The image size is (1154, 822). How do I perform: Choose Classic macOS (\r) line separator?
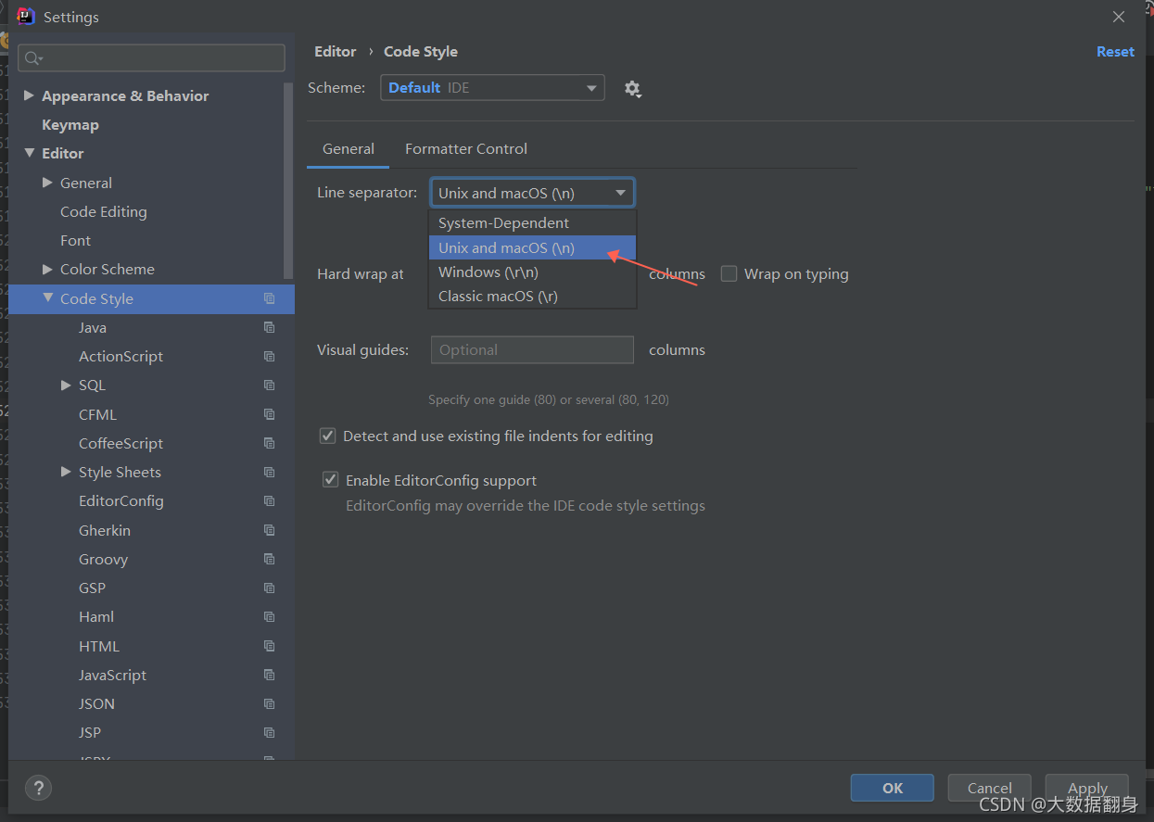tap(532, 296)
